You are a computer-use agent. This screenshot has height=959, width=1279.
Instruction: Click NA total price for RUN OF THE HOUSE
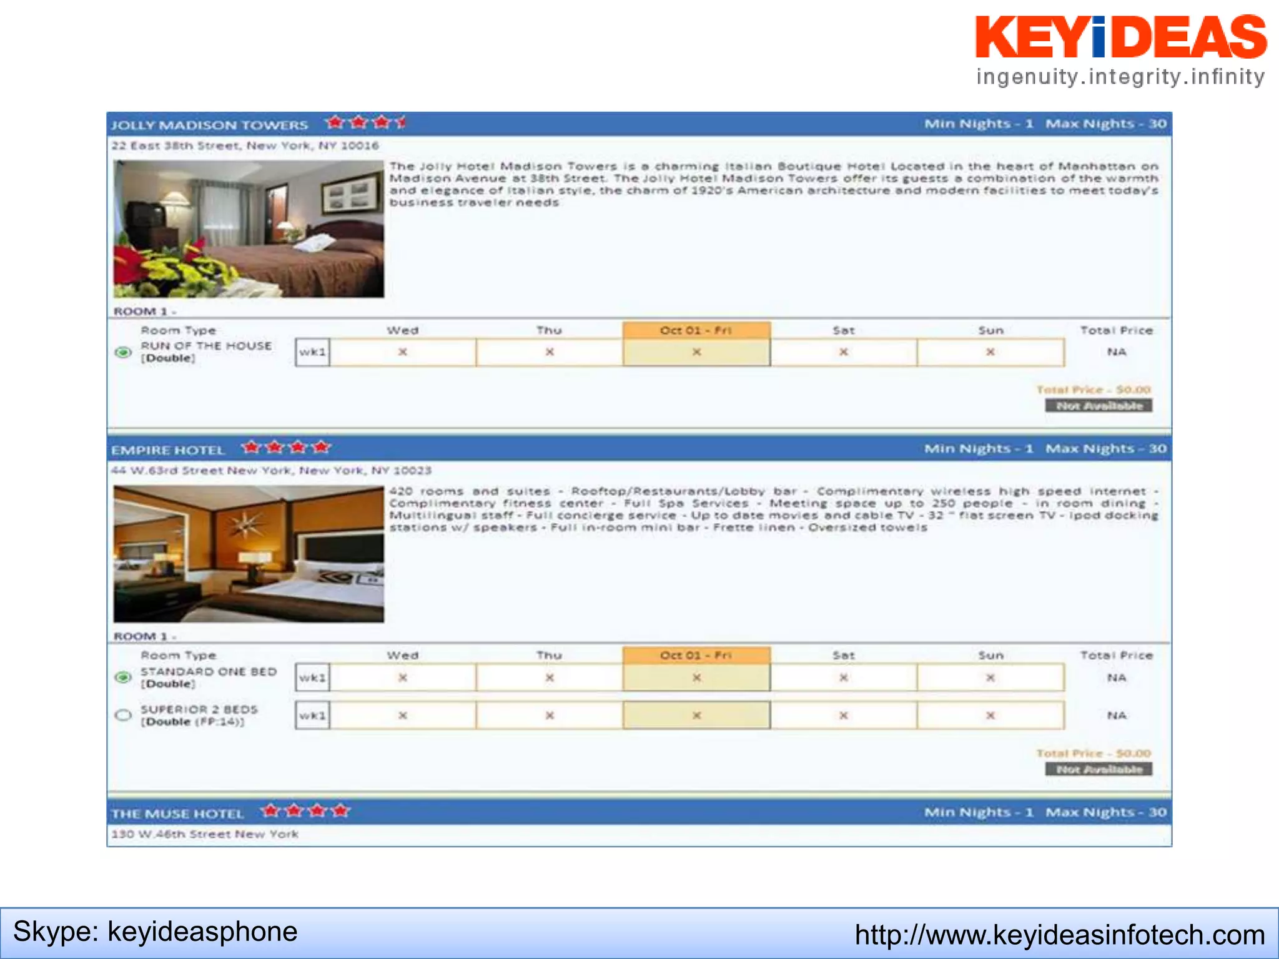click(1117, 352)
